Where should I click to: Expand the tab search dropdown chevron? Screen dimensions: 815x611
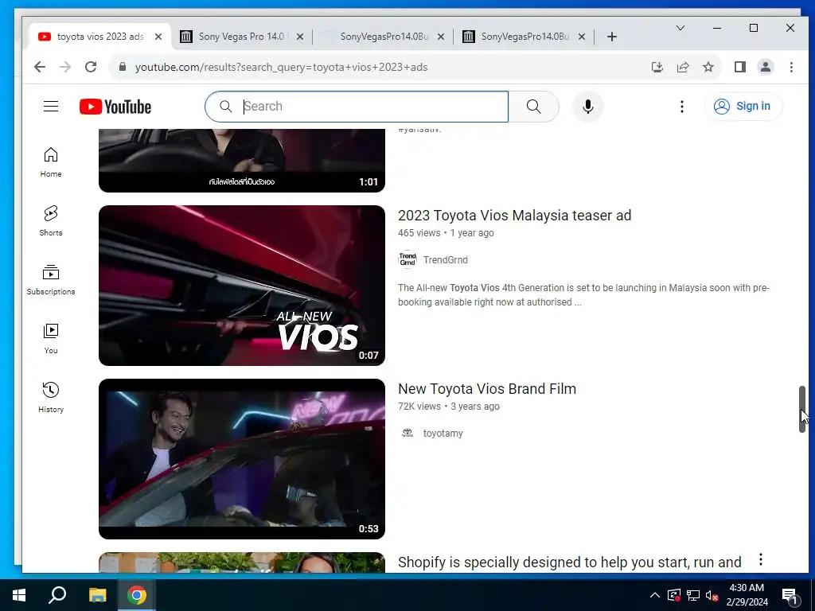680,28
